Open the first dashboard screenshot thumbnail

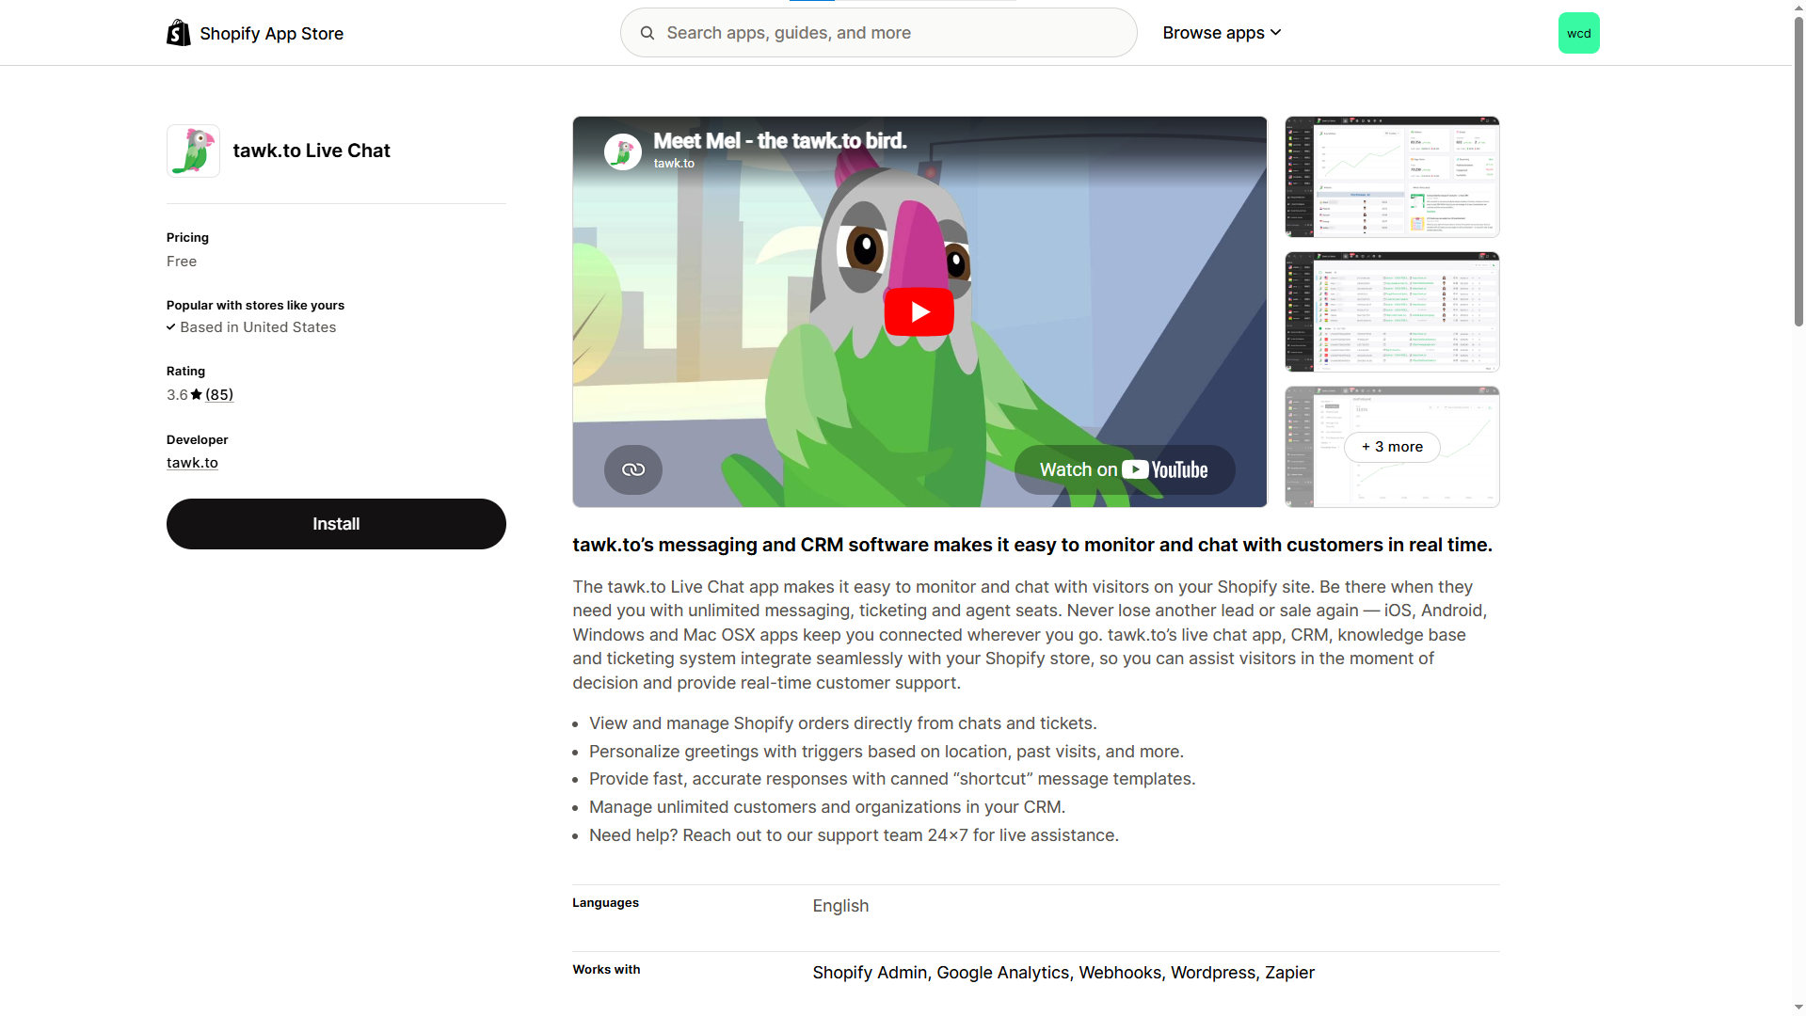pos(1392,177)
